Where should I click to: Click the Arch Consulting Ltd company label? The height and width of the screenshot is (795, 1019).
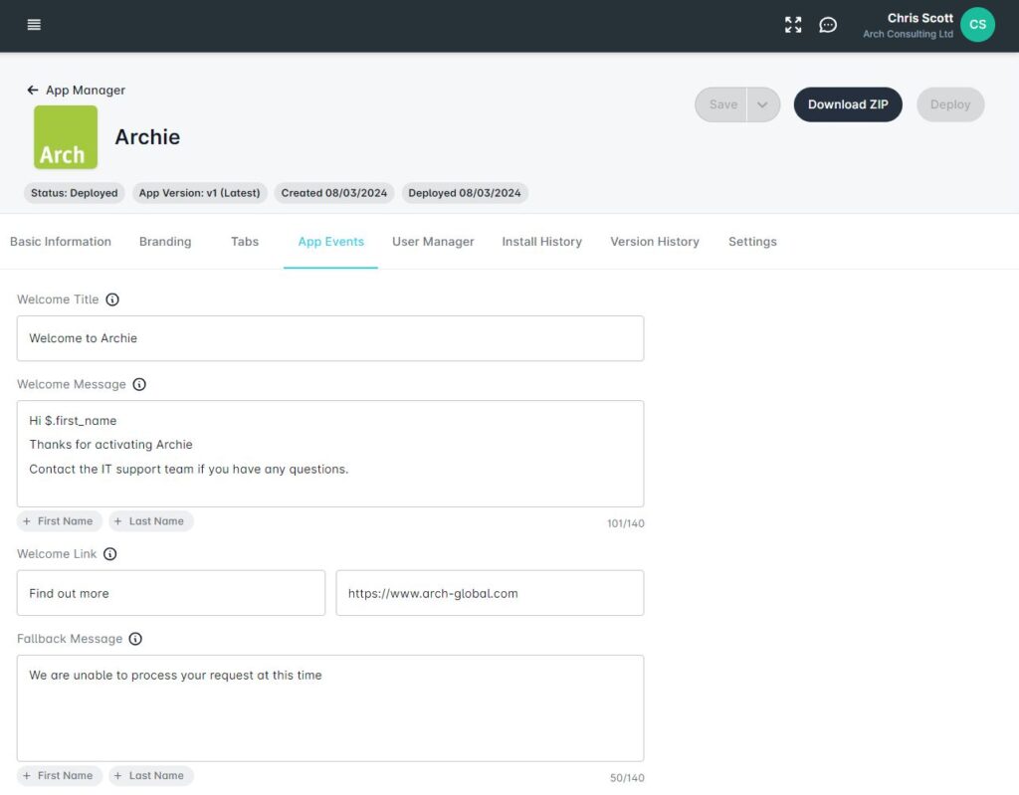coord(908,34)
